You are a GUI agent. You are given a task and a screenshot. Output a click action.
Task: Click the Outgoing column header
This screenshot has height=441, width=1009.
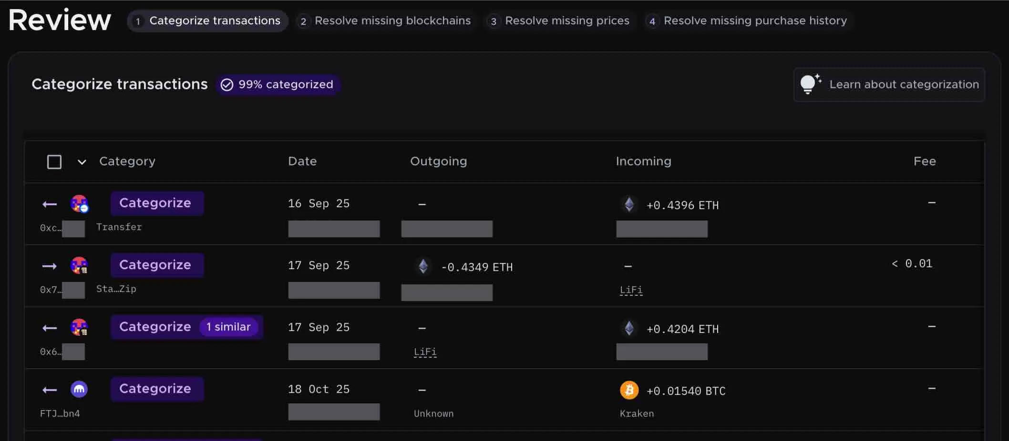pos(439,161)
